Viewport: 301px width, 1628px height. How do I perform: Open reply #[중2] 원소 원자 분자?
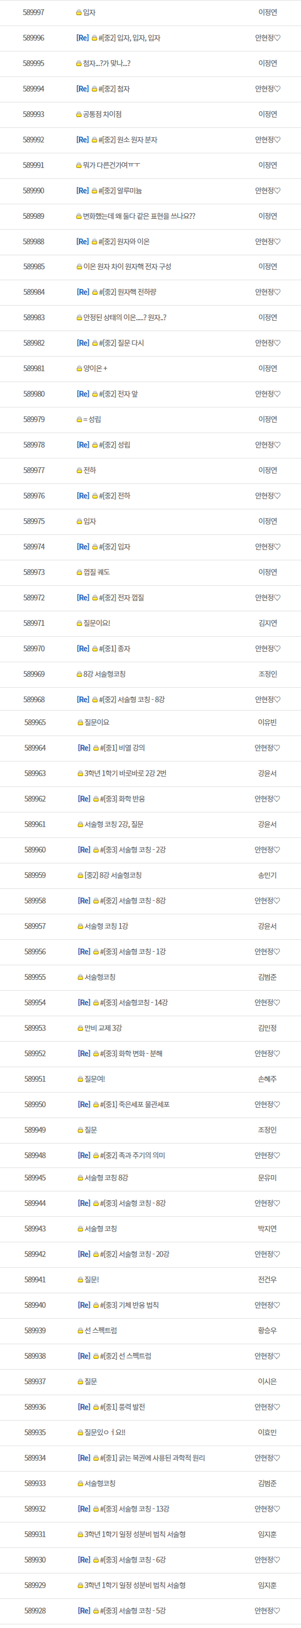click(x=128, y=140)
